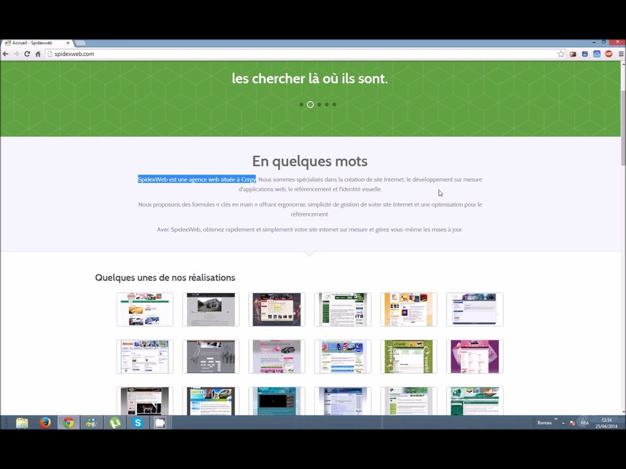The height and width of the screenshot is (469, 626).
Task: Select the active second carousel dot
Action: click(310, 104)
